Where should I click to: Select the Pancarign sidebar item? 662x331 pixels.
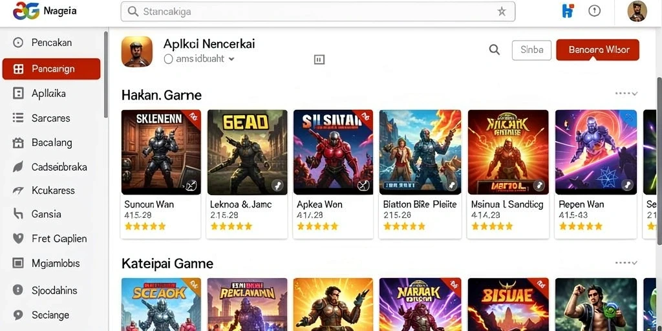click(51, 69)
